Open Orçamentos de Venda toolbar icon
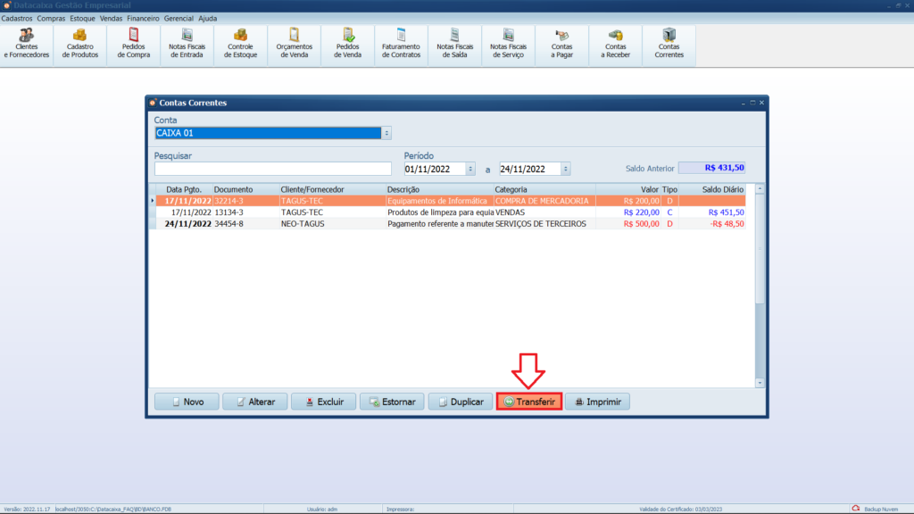This screenshot has width=914, height=514. (x=295, y=44)
